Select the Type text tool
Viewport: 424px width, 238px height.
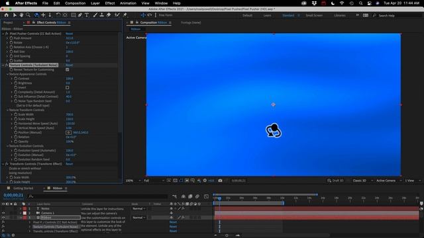[x=87, y=15]
